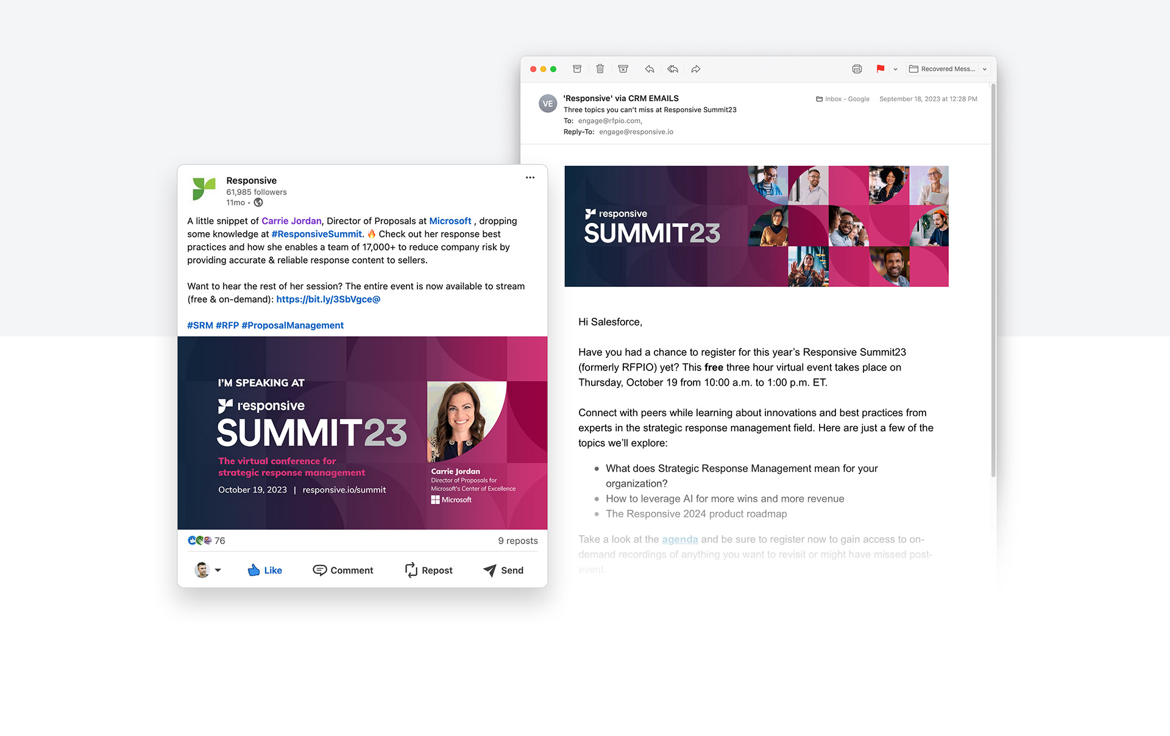Like the Responsive post
Viewport: 1170px width, 736px height.
(x=265, y=570)
